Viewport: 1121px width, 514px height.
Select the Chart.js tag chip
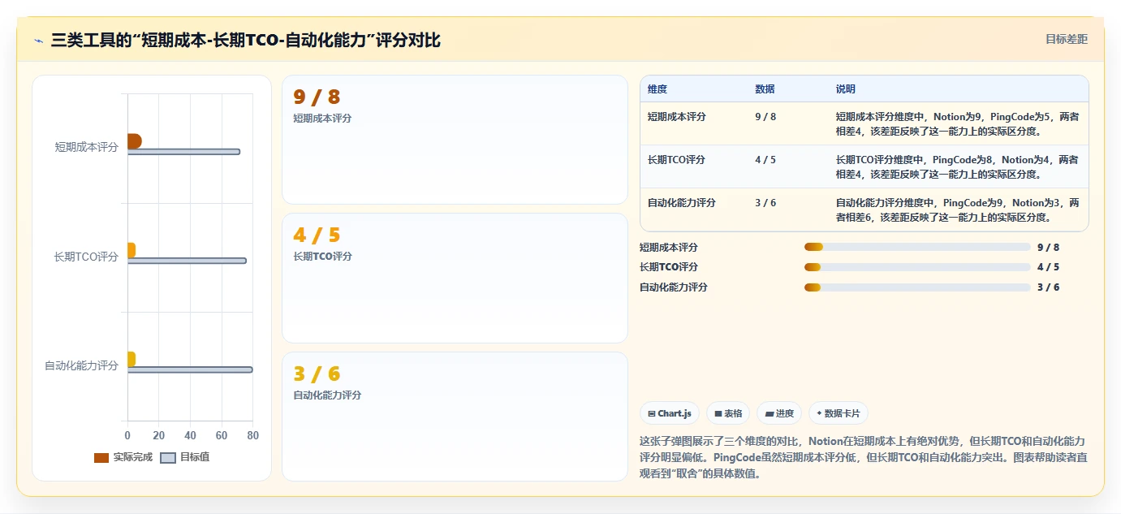[670, 413]
